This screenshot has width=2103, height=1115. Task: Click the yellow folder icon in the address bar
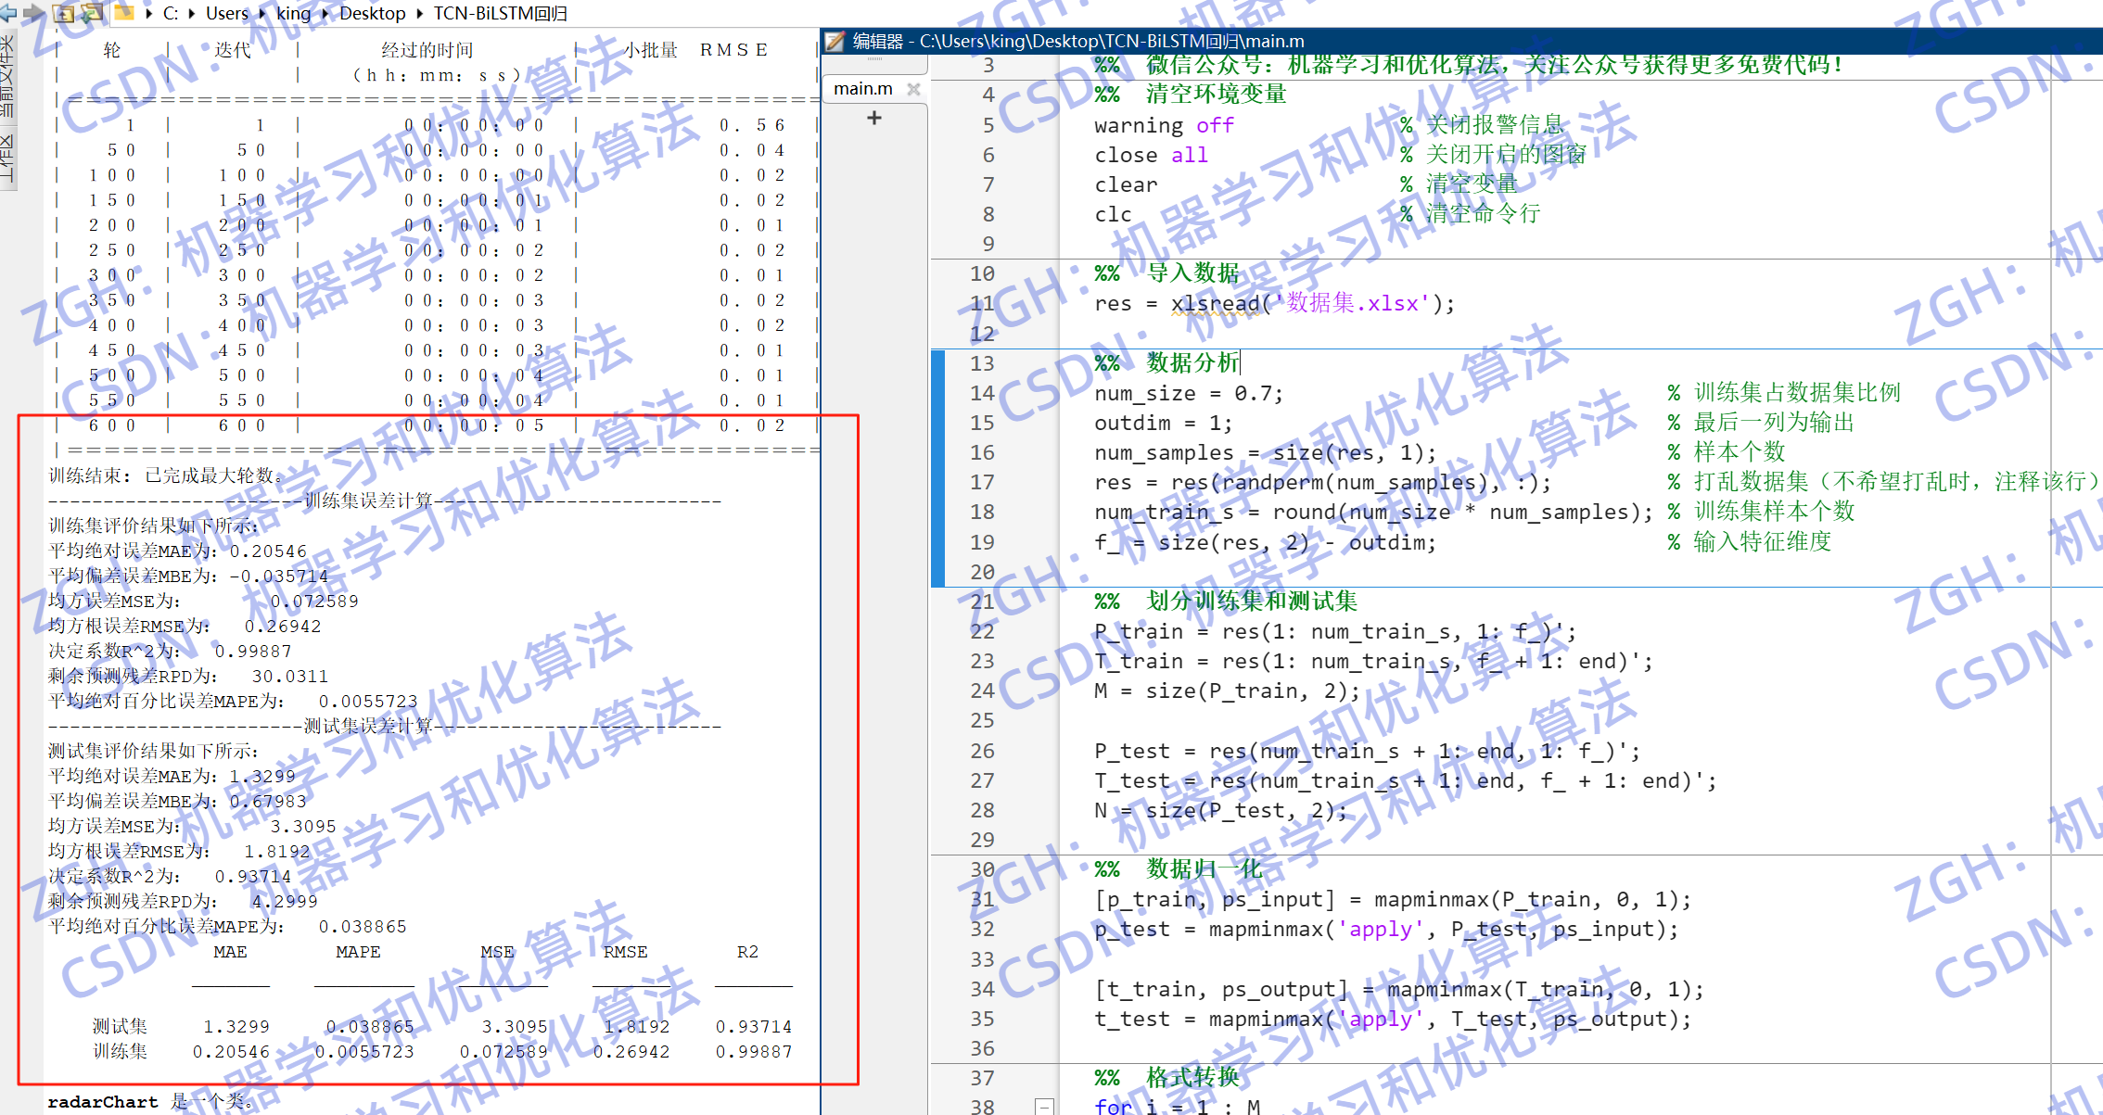[x=124, y=12]
